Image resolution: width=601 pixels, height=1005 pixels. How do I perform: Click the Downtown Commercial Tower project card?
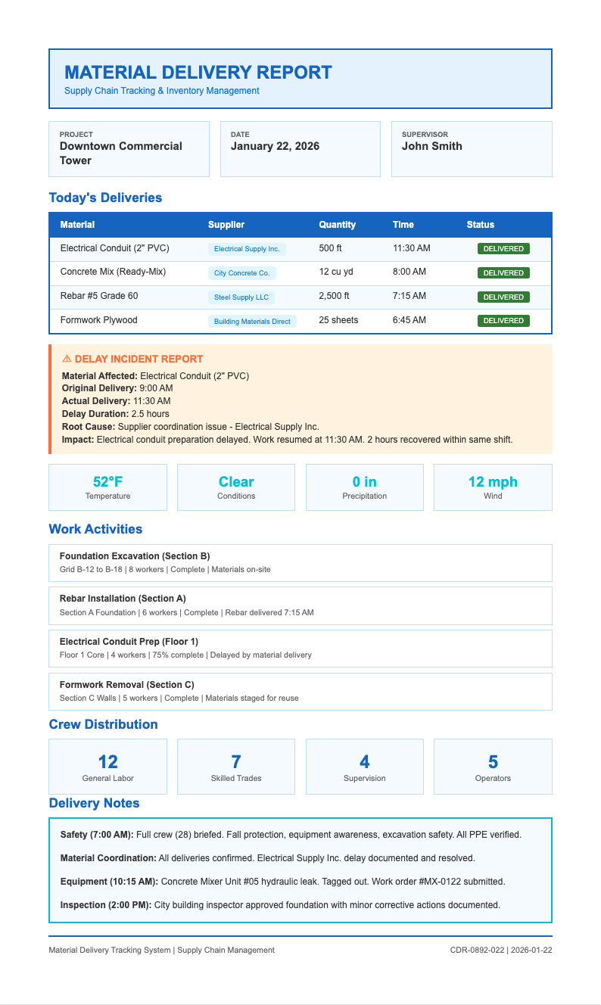pos(129,148)
